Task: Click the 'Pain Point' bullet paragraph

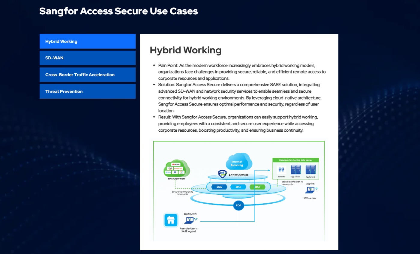Action: coord(242,72)
